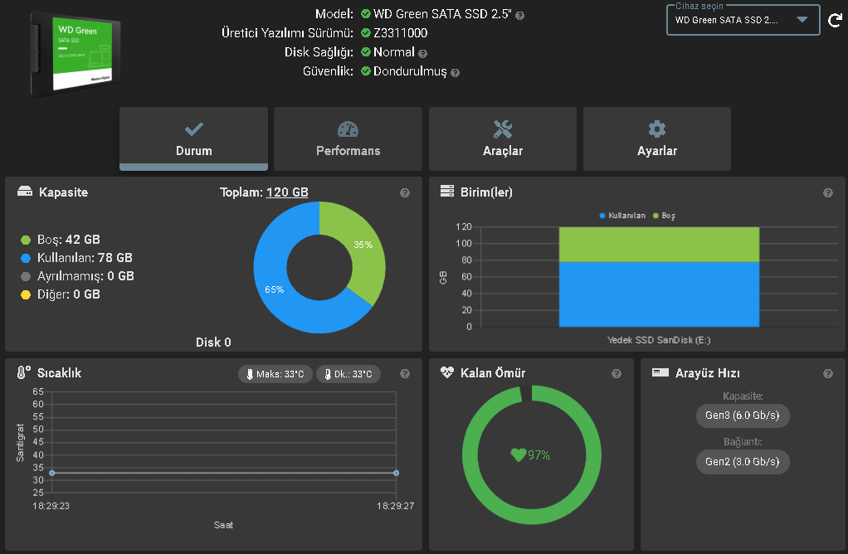Click the green check beside Normal health
This screenshot has height=554, width=848.
366,52
